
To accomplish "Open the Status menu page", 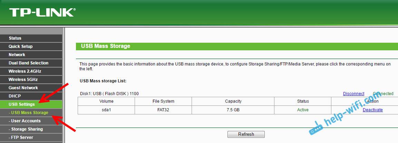I will pos(15,38).
